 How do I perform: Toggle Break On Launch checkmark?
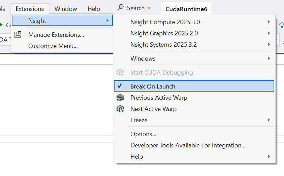pos(120,86)
